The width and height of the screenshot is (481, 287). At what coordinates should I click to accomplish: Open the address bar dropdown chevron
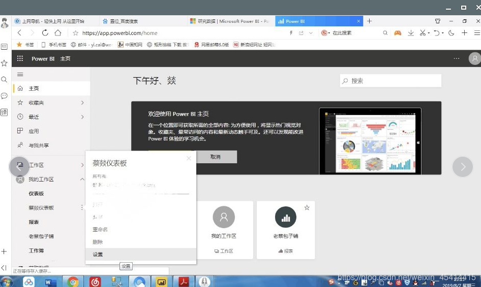pos(311,33)
